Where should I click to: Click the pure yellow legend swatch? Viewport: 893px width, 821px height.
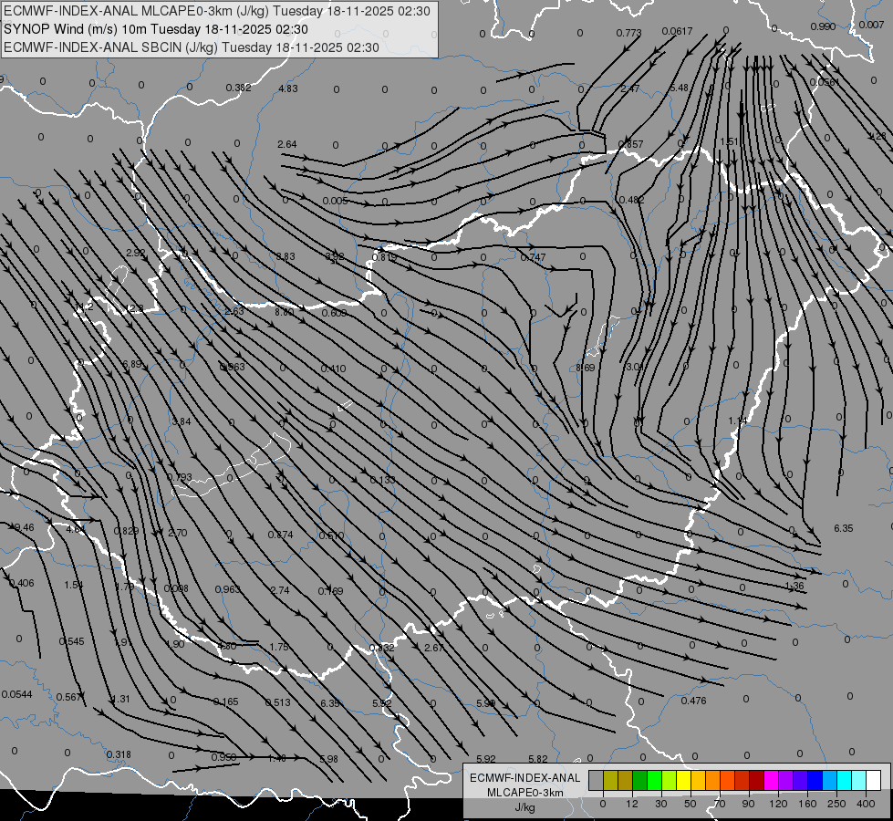(x=684, y=780)
